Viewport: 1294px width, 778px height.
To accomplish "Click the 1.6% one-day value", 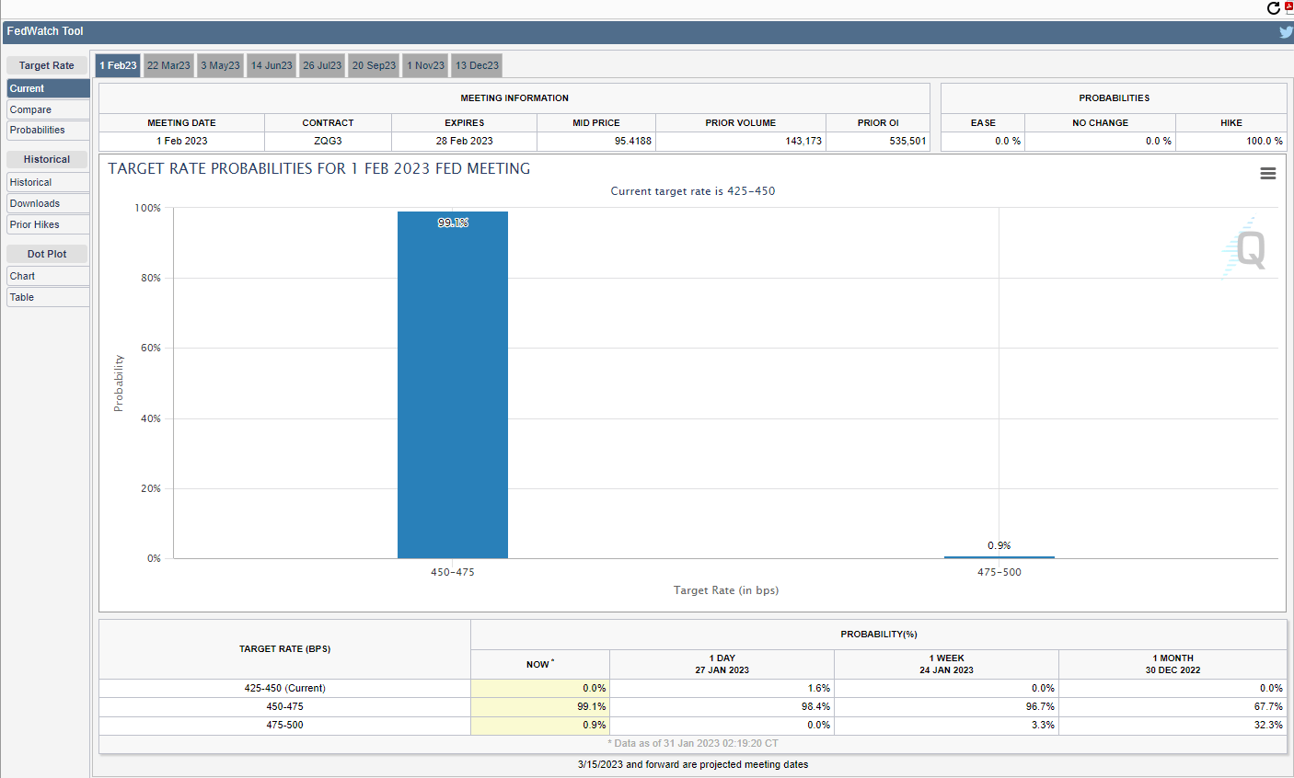I will tap(818, 688).
